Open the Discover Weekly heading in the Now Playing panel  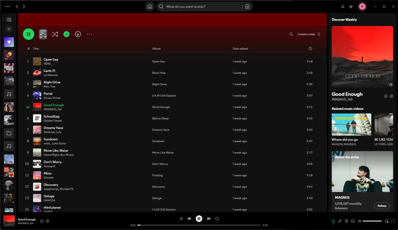point(344,20)
